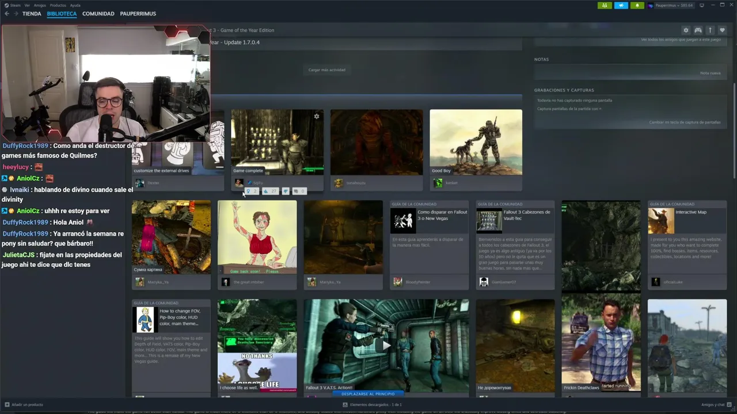
Task: Switch to the COMUNIDAD tab
Action: pos(98,14)
